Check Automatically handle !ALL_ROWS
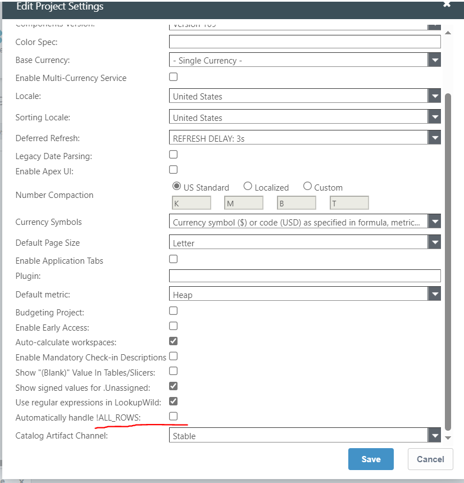 coord(174,416)
